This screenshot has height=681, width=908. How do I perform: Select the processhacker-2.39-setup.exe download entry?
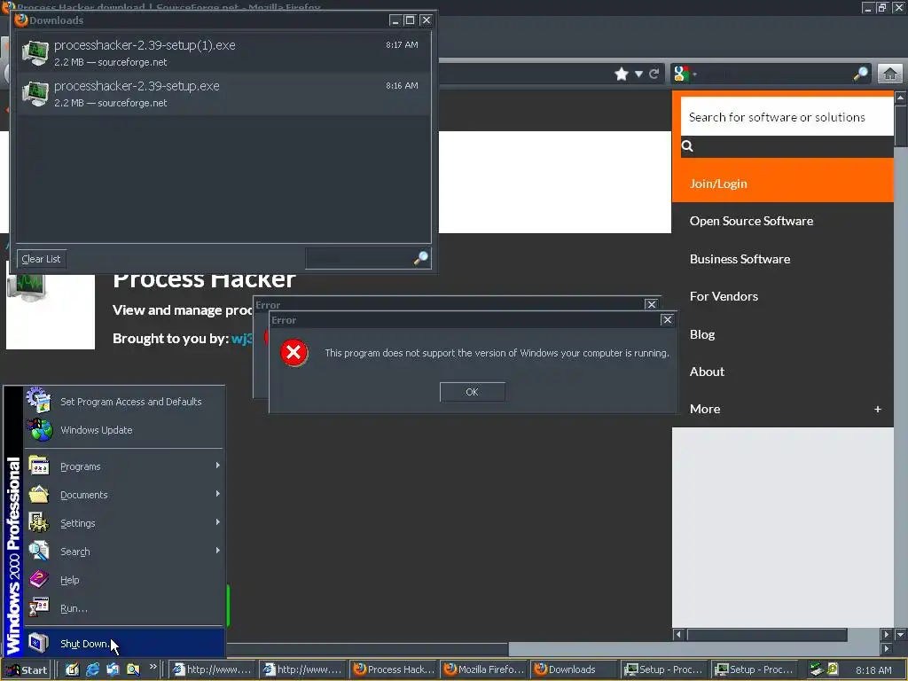[223, 94]
